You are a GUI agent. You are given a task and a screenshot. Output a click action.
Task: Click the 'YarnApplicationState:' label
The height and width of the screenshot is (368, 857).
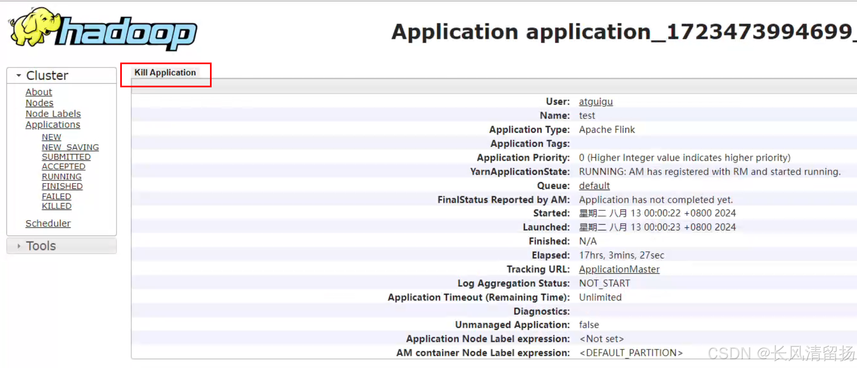pos(520,172)
